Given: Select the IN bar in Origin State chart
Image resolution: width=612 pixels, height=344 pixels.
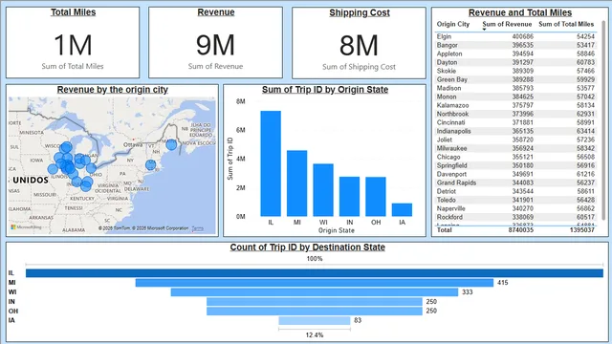Looking at the screenshot, I should point(349,197).
